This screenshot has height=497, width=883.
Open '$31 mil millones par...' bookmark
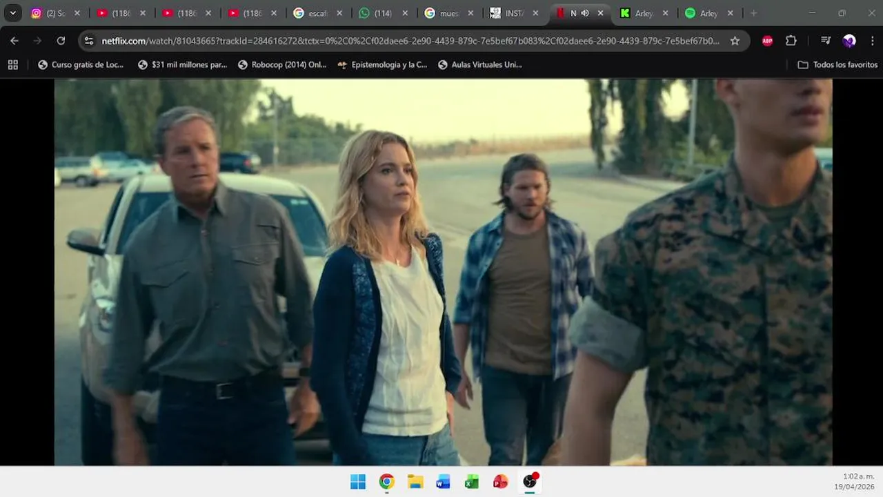tap(182, 65)
